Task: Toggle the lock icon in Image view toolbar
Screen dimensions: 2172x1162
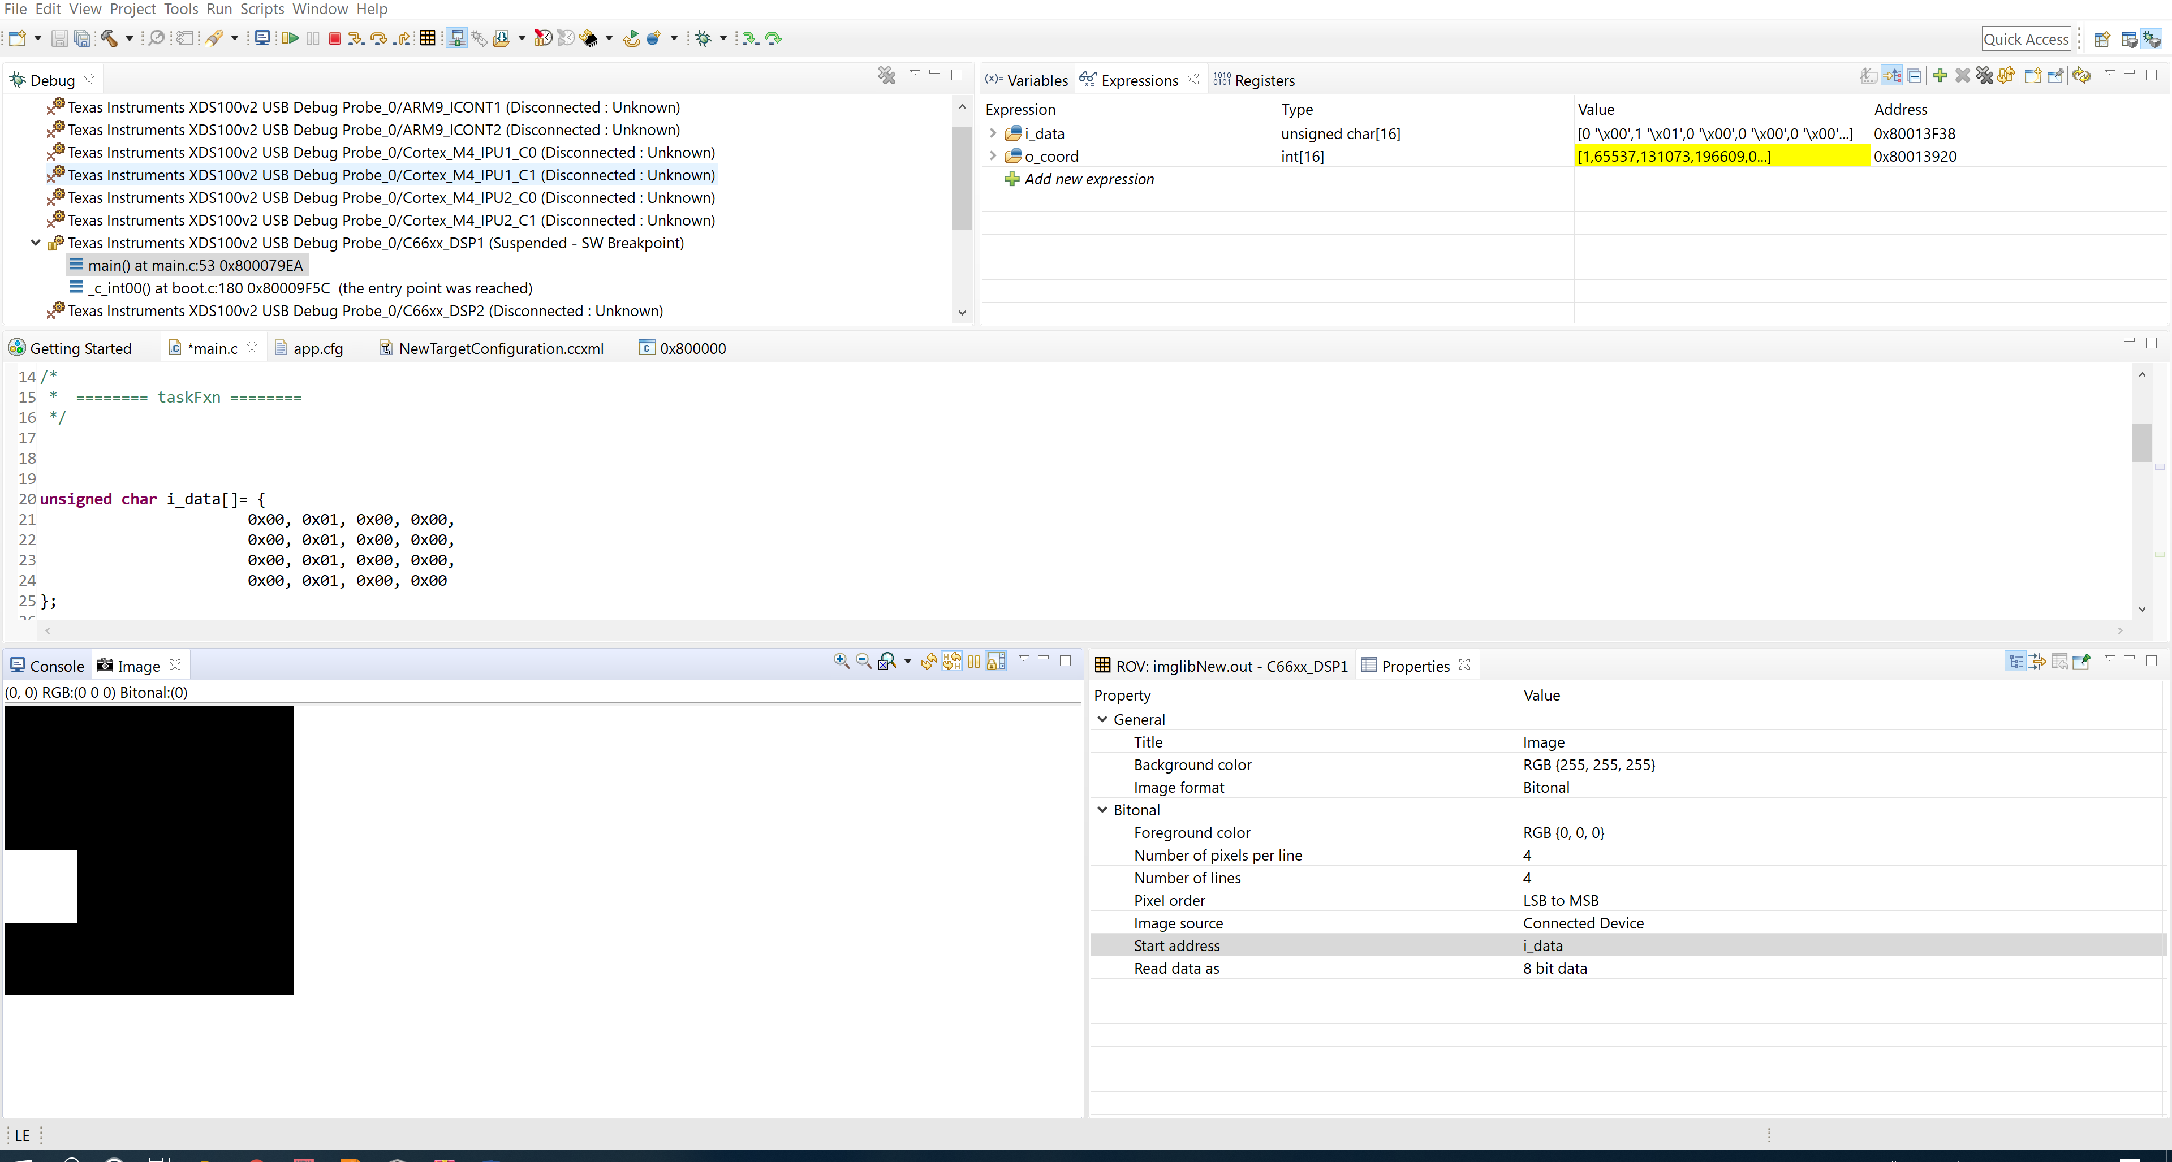Action: point(996,662)
